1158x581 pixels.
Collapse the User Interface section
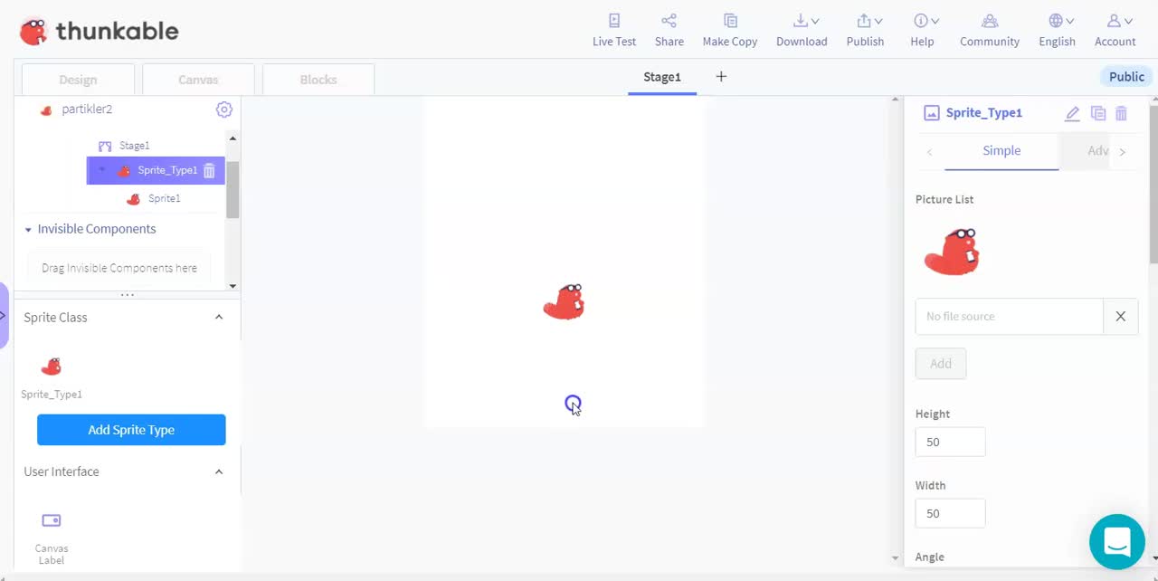click(219, 471)
